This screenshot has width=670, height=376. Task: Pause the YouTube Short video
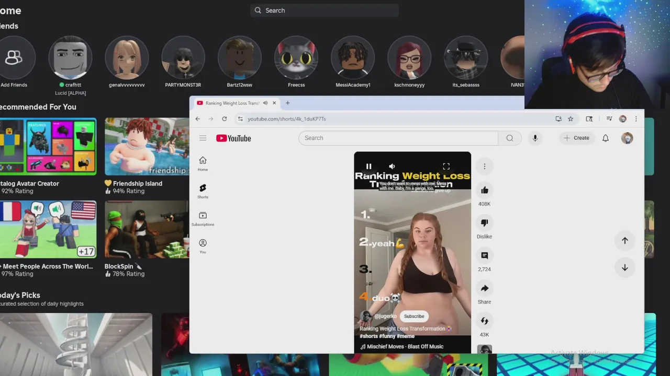(368, 166)
